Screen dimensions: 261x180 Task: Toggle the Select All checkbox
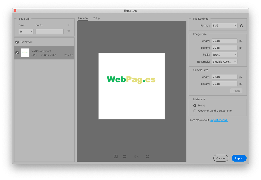coord(17,42)
